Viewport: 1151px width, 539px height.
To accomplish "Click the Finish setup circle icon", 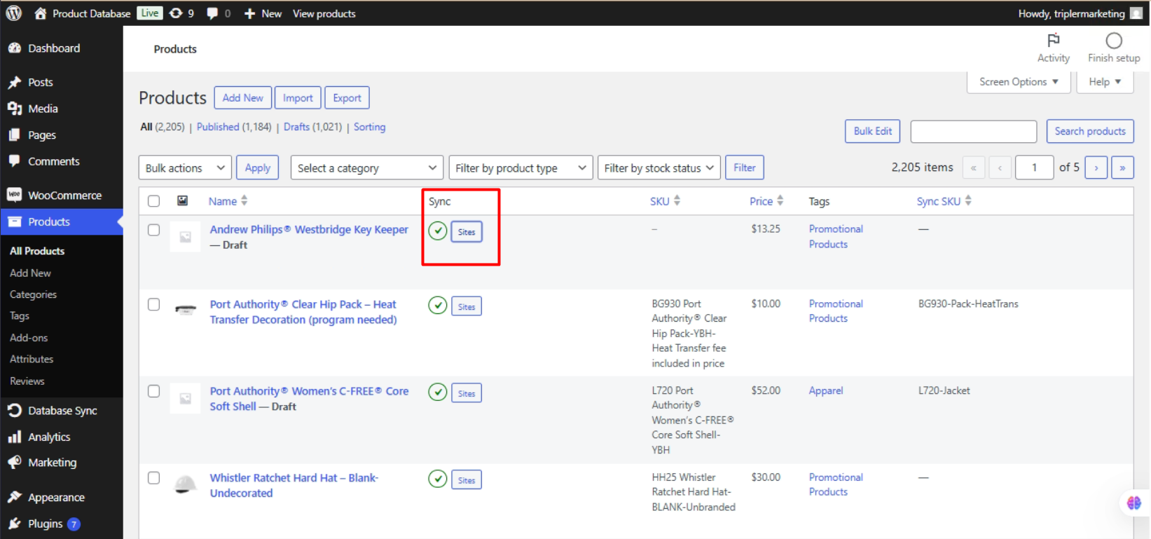I will [x=1113, y=41].
